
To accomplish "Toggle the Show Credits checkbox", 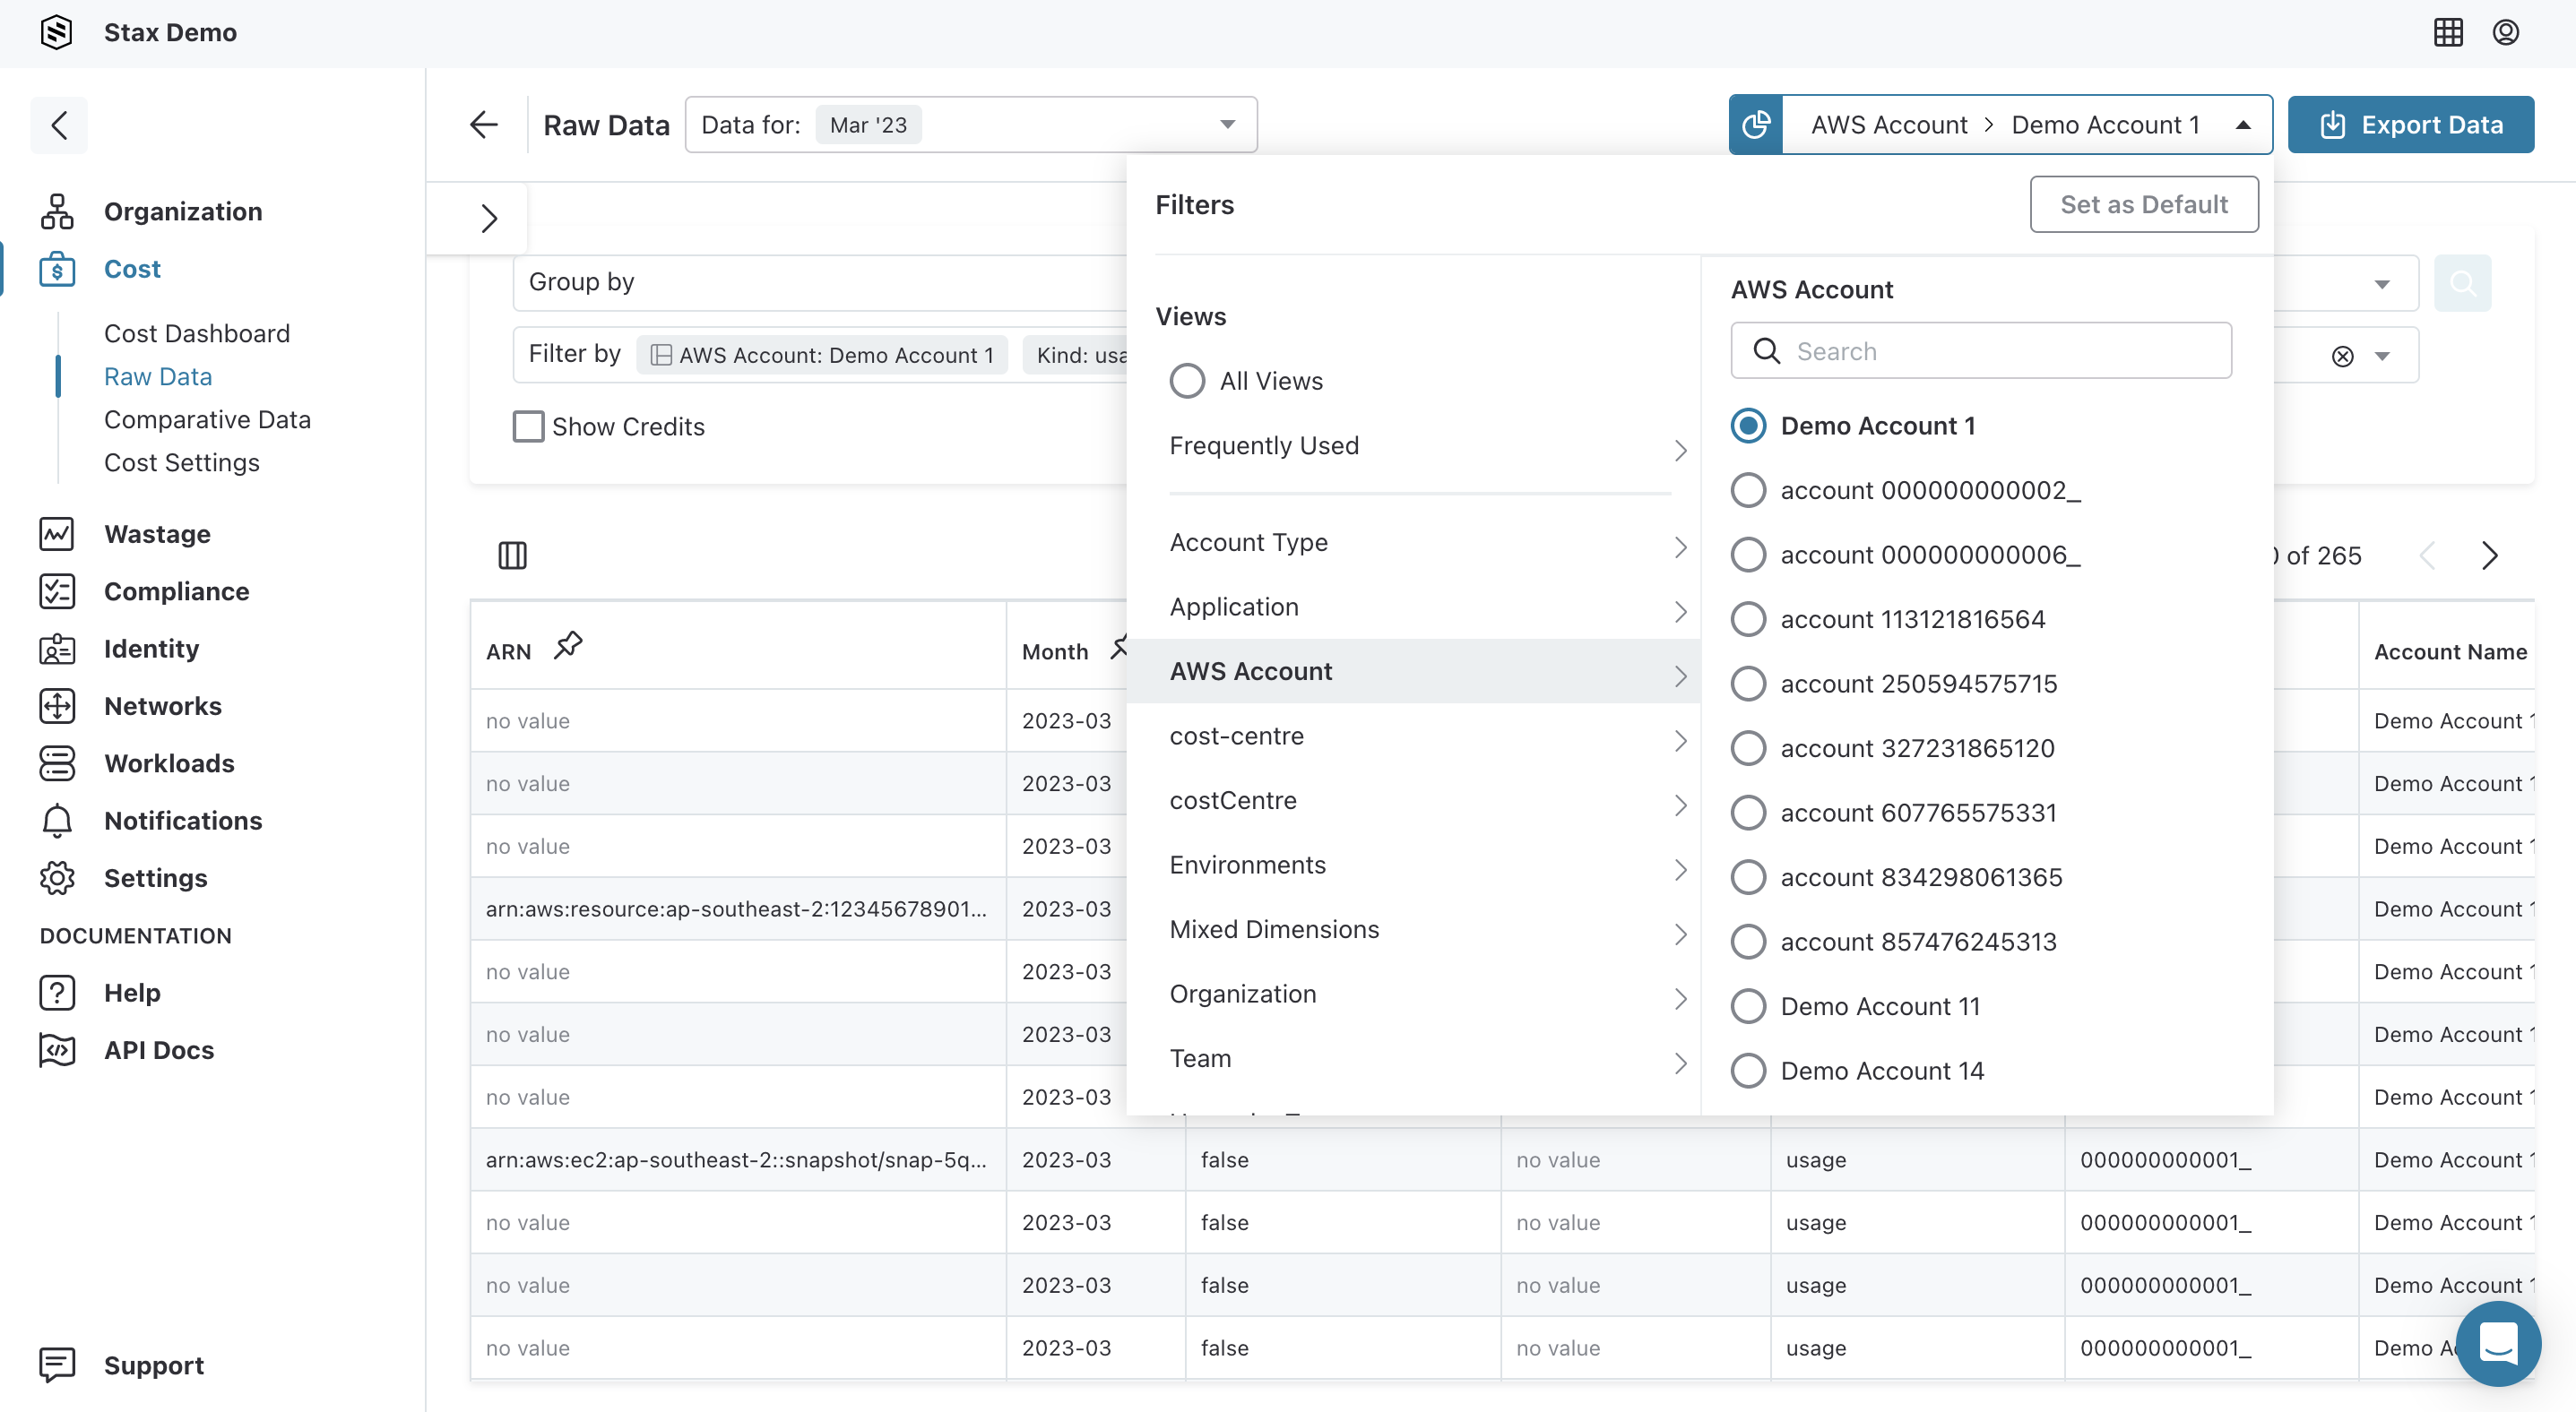I will click(x=528, y=426).
